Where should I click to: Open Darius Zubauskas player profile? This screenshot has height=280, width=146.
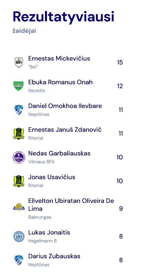[54, 256]
